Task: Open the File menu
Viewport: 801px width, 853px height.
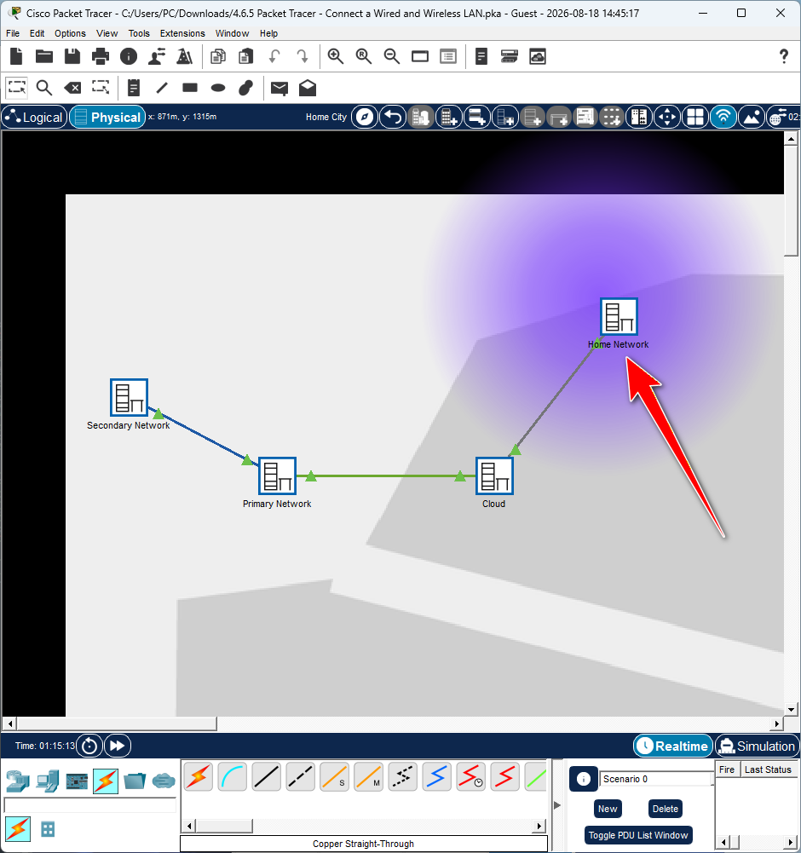Action: 13,33
